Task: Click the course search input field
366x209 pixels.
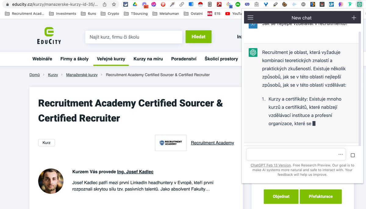Action: click(134, 37)
